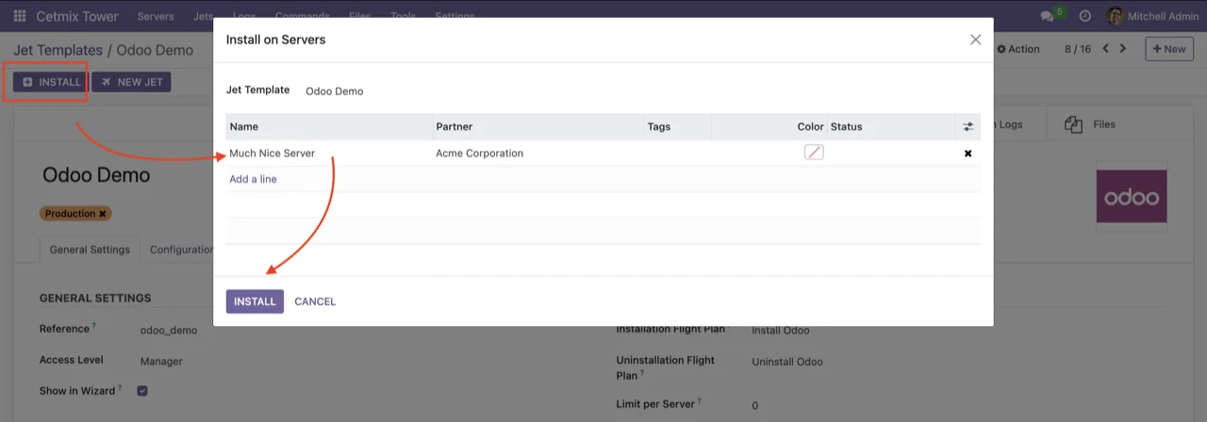Viewport: 1207px width, 422px height.
Task: Open the Servers menu
Action: (156, 16)
